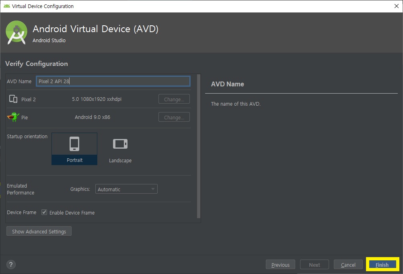Viewport: 403px width, 274px height.
Task: Click the 'Device Frame' label
Action: point(22,213)
